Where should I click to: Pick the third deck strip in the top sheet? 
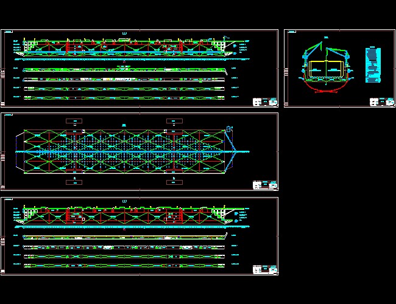(124, 89)
